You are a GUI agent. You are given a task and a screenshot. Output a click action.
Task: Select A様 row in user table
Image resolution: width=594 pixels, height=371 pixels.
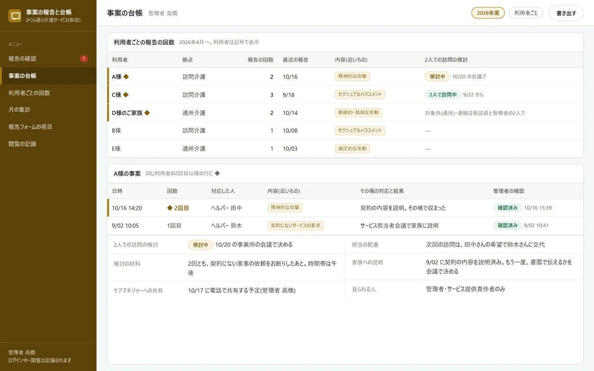click(345, 77)
